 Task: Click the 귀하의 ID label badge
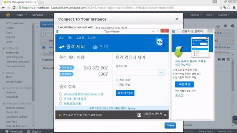coord(67,68)
